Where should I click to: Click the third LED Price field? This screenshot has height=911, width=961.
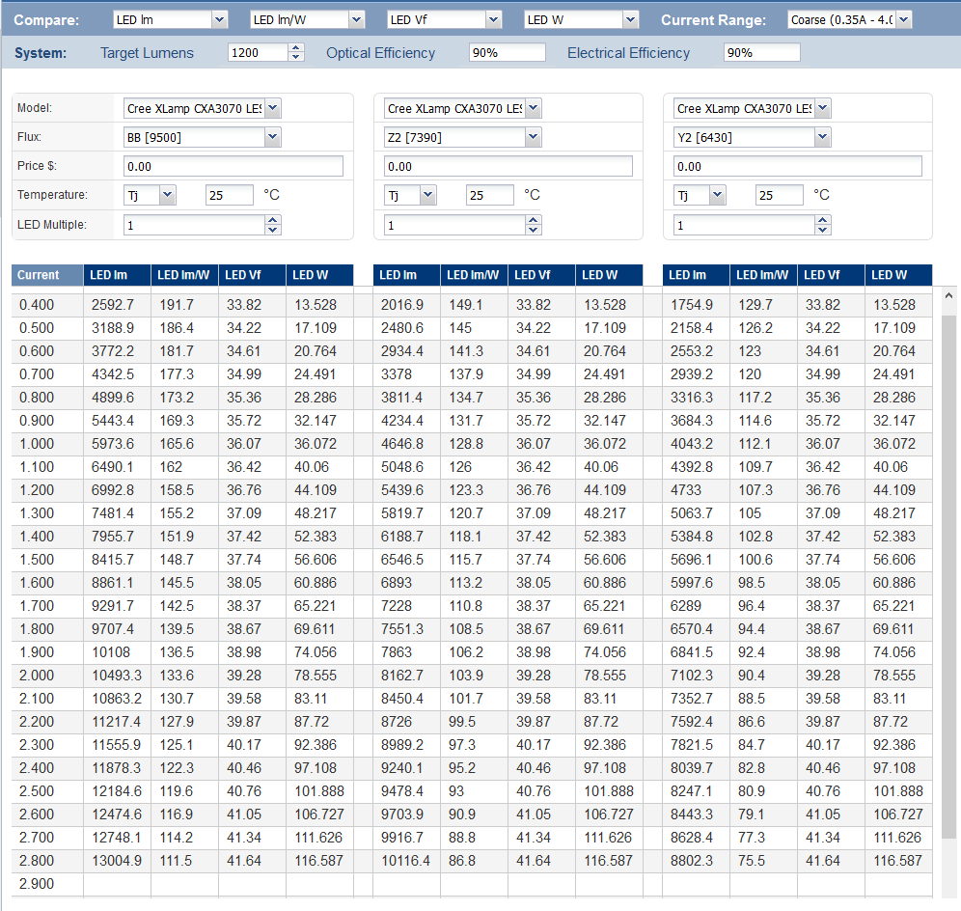coord(798,166)
